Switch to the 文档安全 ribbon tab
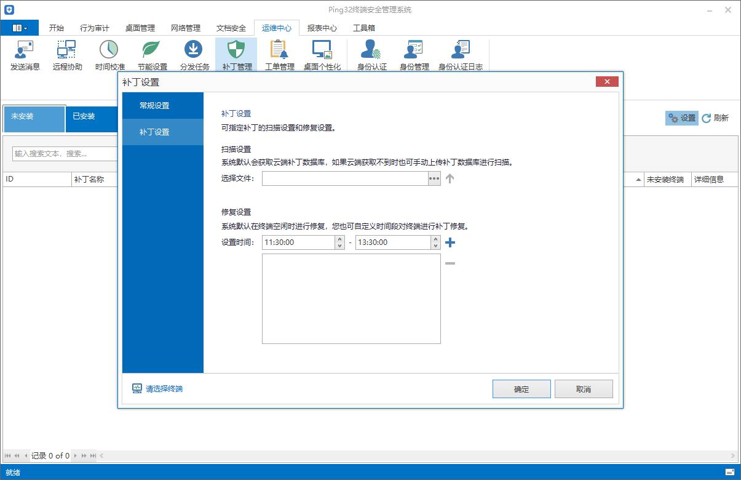741x480 pixels. 231,28
